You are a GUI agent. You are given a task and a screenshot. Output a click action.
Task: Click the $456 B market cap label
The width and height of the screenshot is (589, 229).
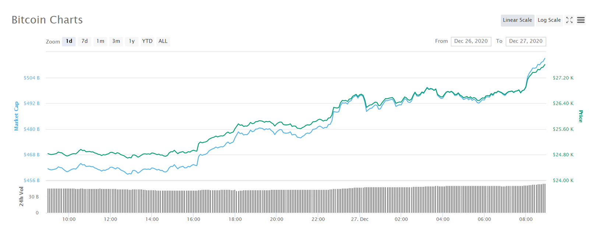click(x=32, y=180)
